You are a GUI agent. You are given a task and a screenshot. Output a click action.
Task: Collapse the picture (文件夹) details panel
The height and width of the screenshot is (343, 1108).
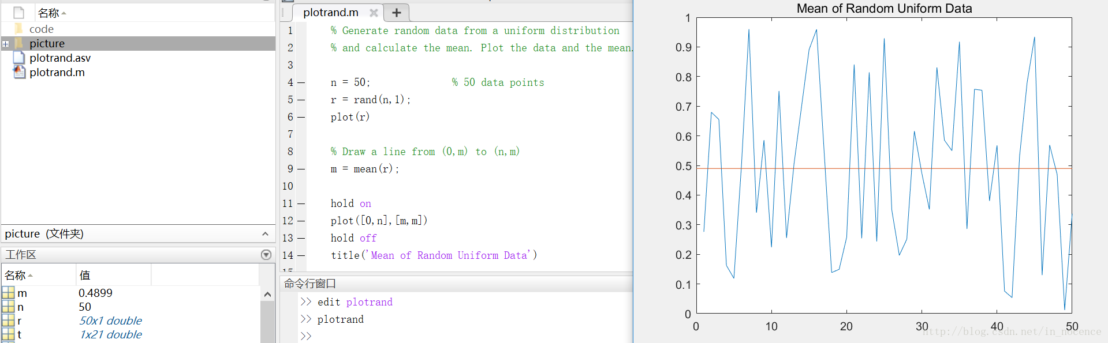(265, 233)
